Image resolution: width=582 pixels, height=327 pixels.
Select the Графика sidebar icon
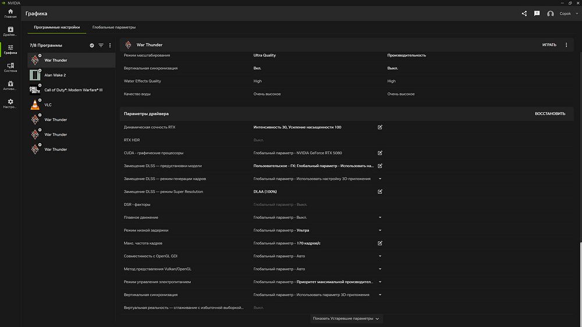[10, 49]
